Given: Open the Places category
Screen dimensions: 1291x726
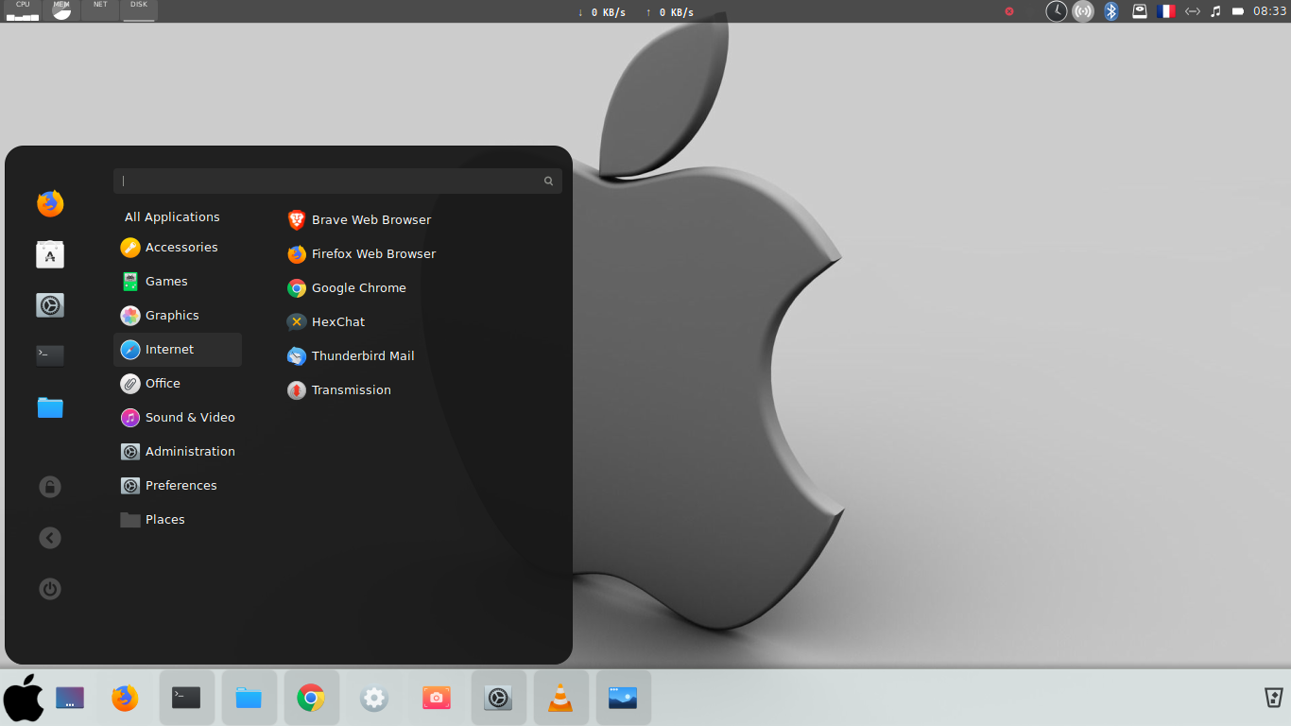Looking at the screenshot, I should pos(178,519).
